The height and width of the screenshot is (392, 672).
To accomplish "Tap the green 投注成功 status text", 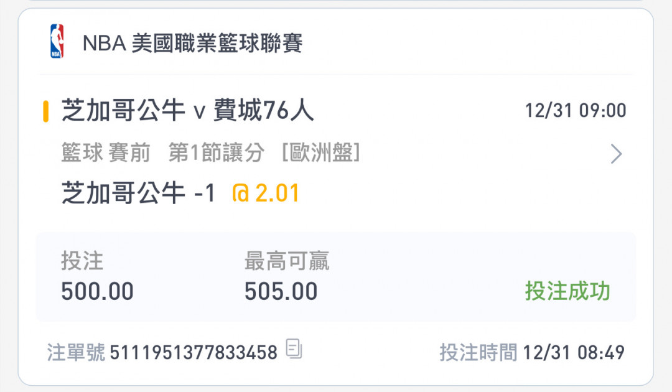I will click(567, 291).
